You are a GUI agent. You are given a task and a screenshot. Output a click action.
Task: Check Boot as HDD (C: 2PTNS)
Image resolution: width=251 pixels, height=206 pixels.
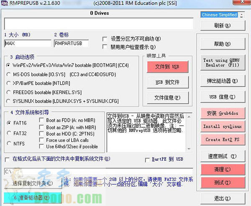tap(41, 134)
